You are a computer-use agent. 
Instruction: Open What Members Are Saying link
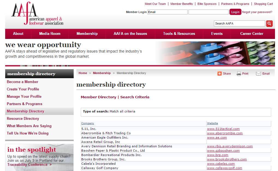click(x=29, y=126)
